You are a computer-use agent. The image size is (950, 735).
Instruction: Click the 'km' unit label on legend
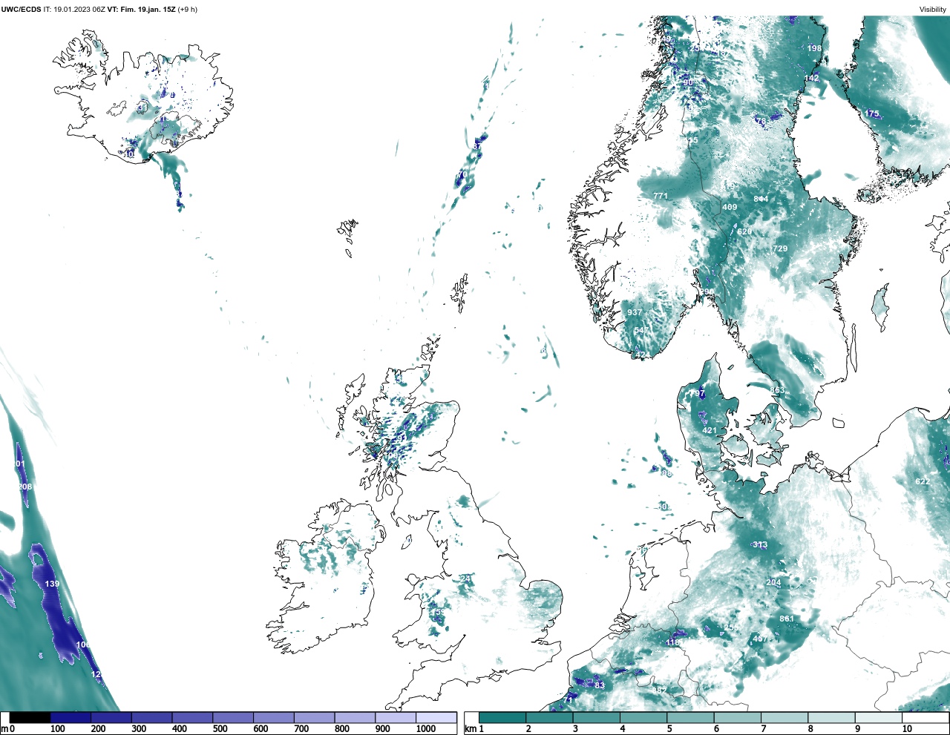click(470, 728)
